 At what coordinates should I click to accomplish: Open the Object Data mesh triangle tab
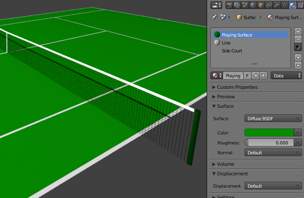(285, 5)
